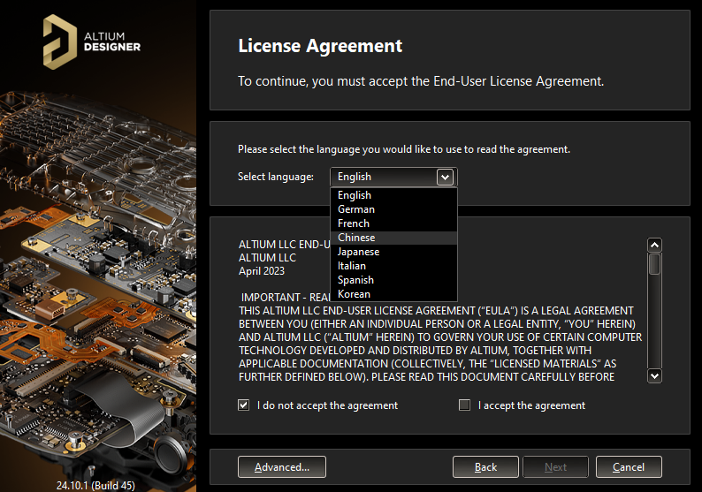Screen dimensions: 702x492
Task: Select Japanese in the language list
Action: 393,252
